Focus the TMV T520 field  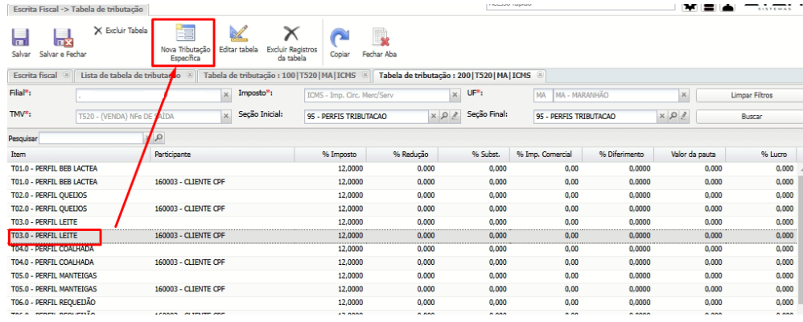(149, 117)
